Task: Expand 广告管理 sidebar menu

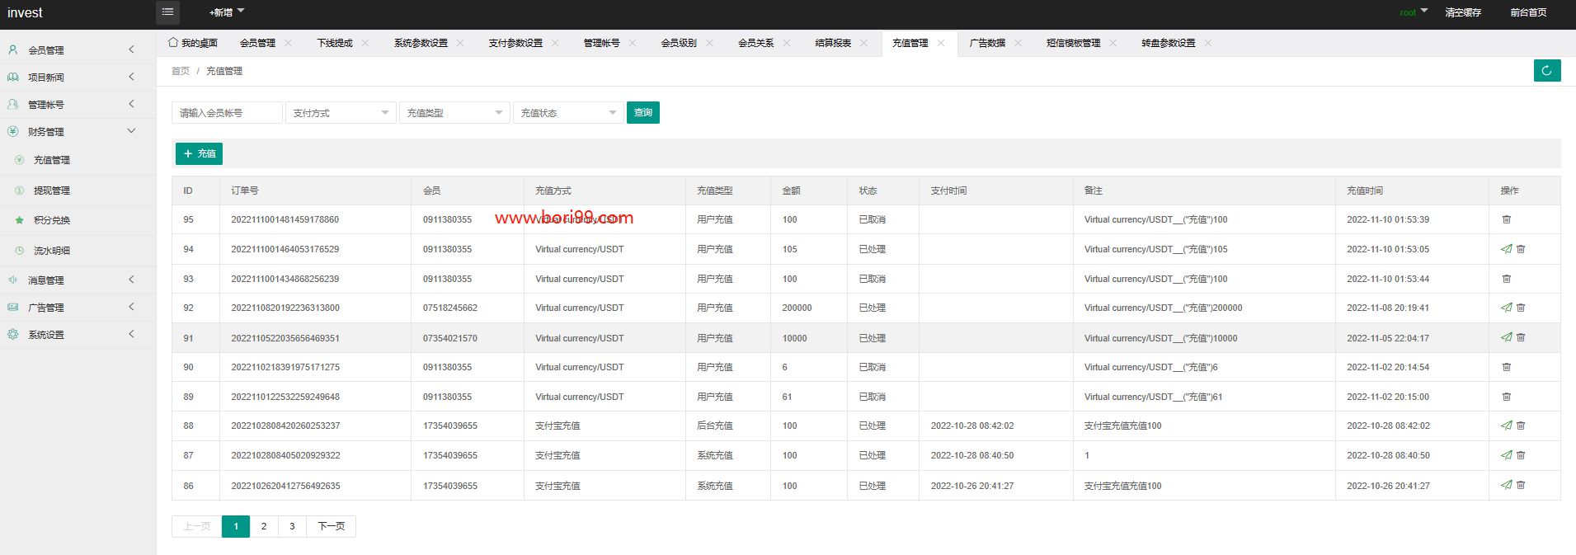Action: tap(78, 308)
